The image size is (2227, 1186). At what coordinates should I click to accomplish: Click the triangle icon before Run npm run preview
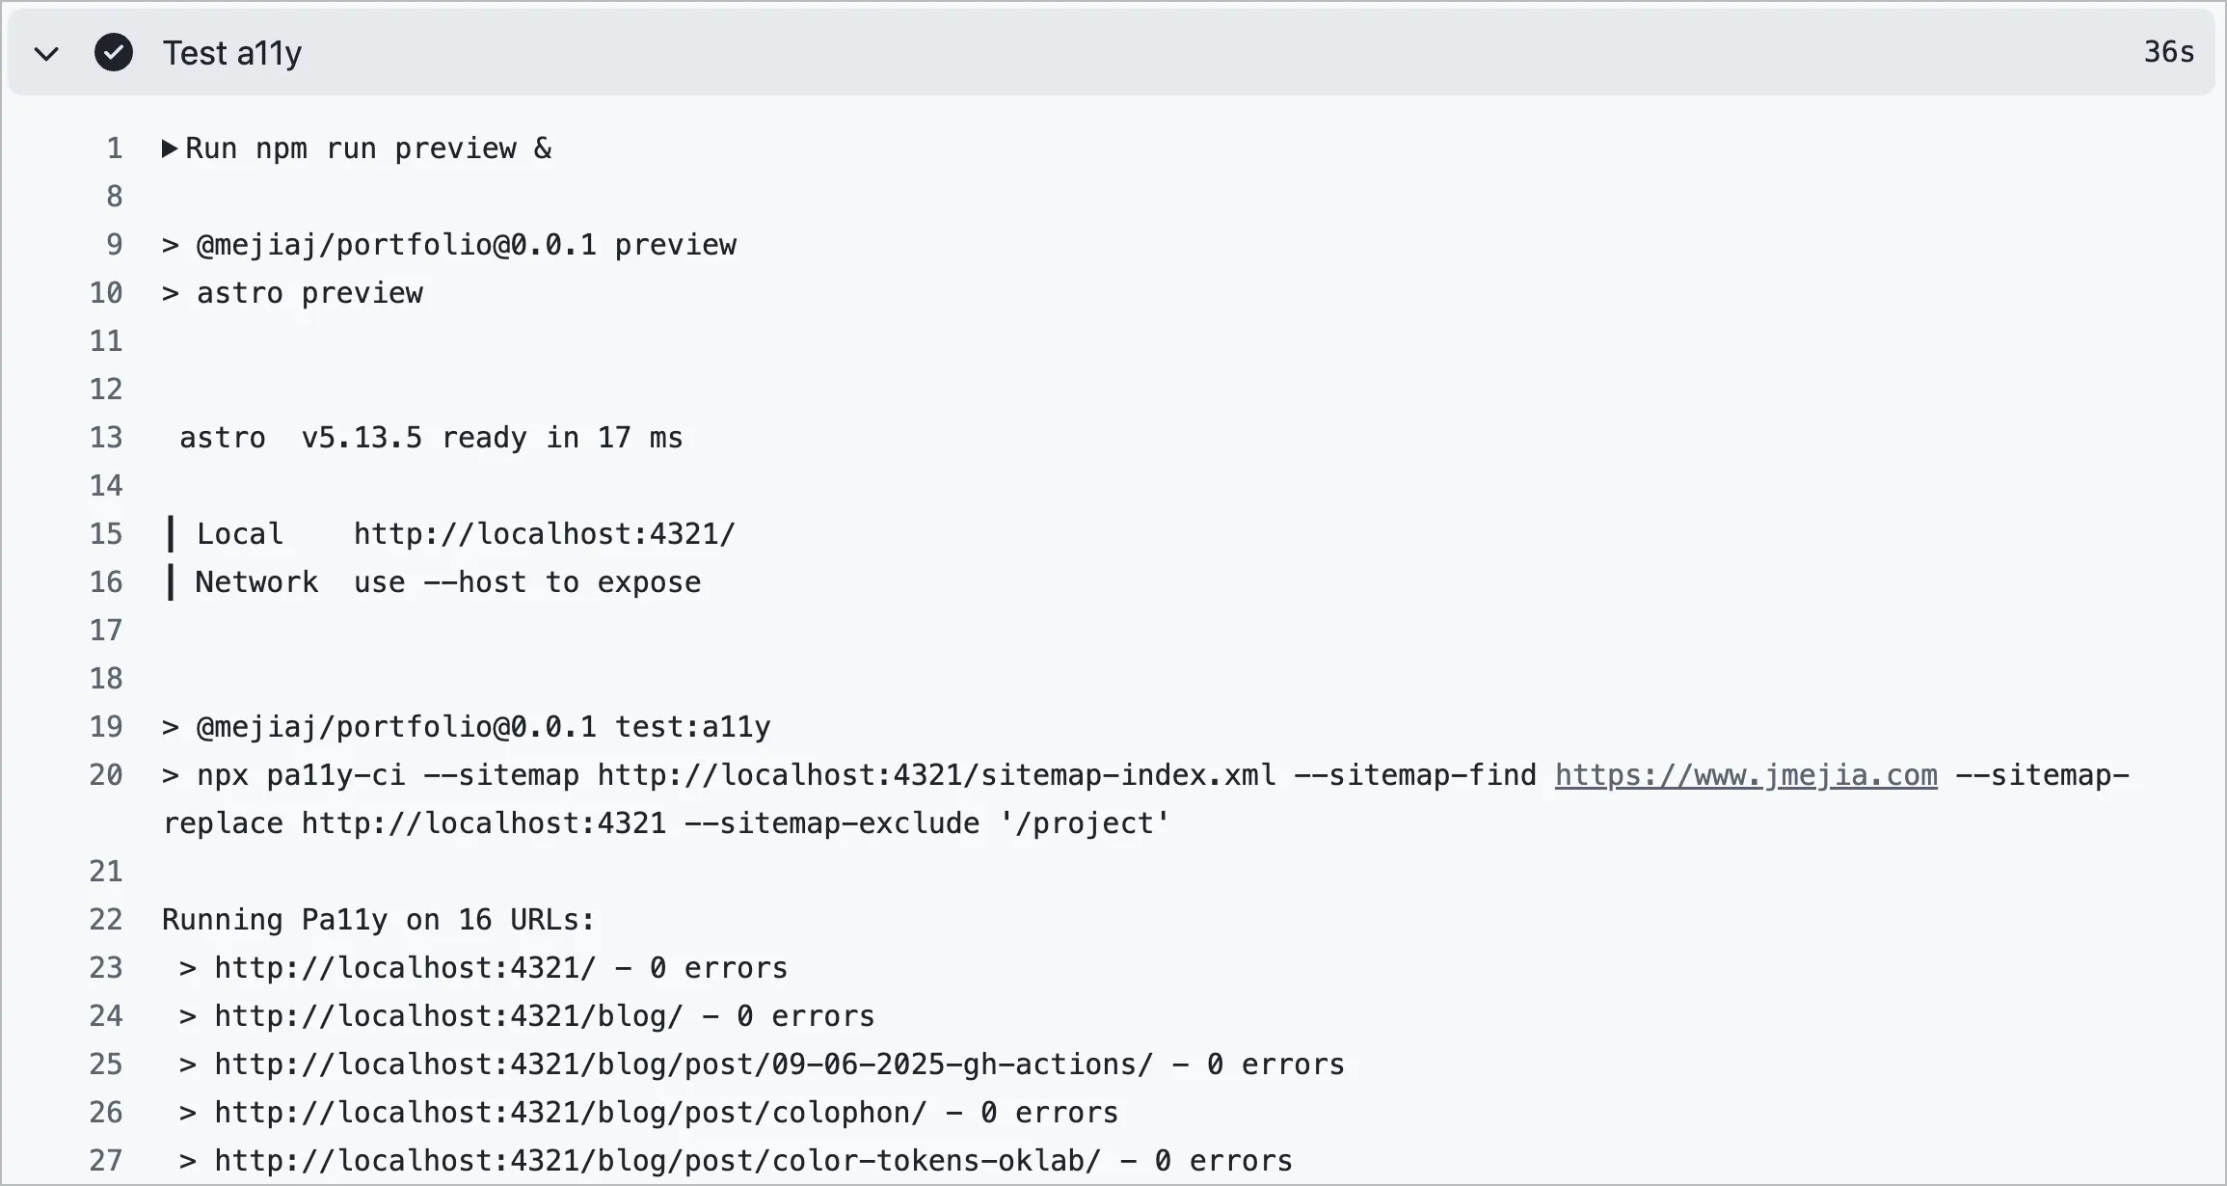pos(171,148)
